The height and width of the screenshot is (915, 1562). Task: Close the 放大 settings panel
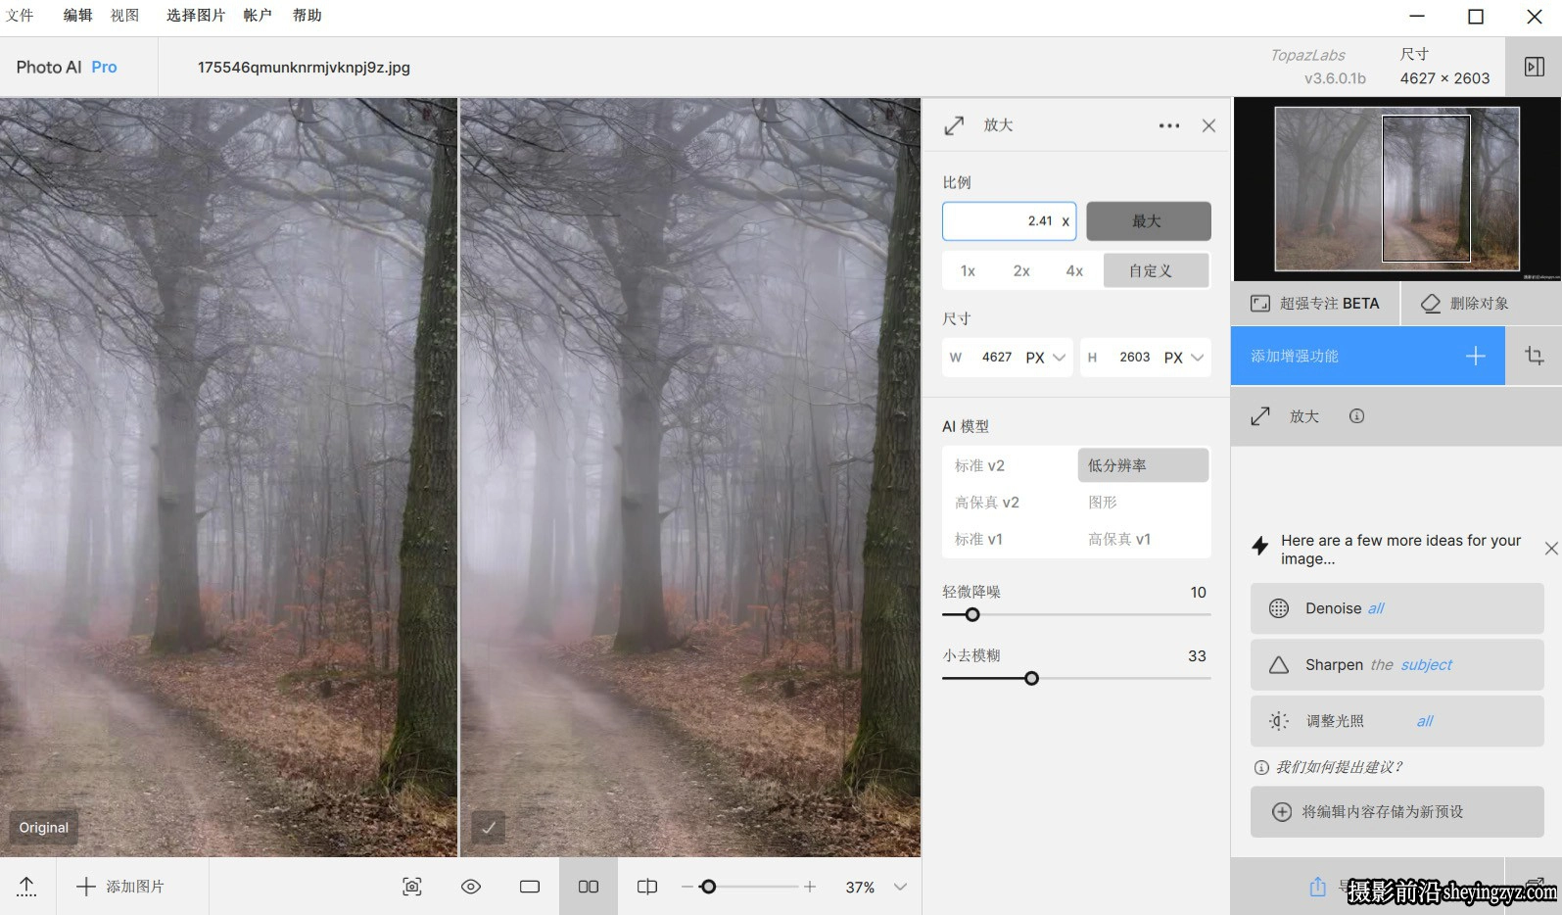(1208, 125)
